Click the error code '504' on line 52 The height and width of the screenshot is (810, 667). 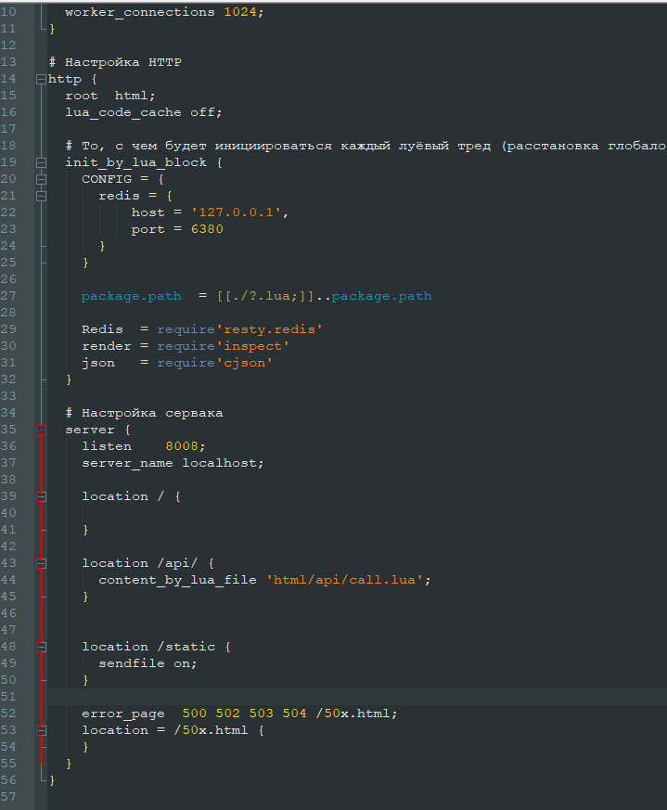pos(294,714)
